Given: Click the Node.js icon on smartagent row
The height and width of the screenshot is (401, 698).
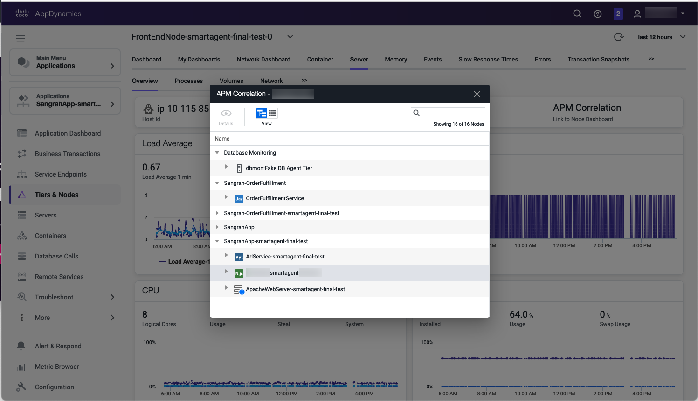Looking at the screenshot, I should pyautogui.click(x=239, y=273).
